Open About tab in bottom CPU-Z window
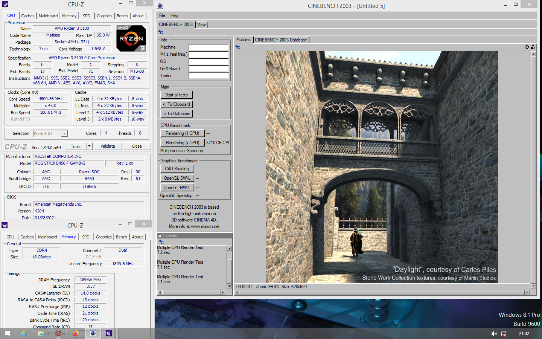Image resolution: width=542 pixels, height=339 pixels. pos(137,237)
